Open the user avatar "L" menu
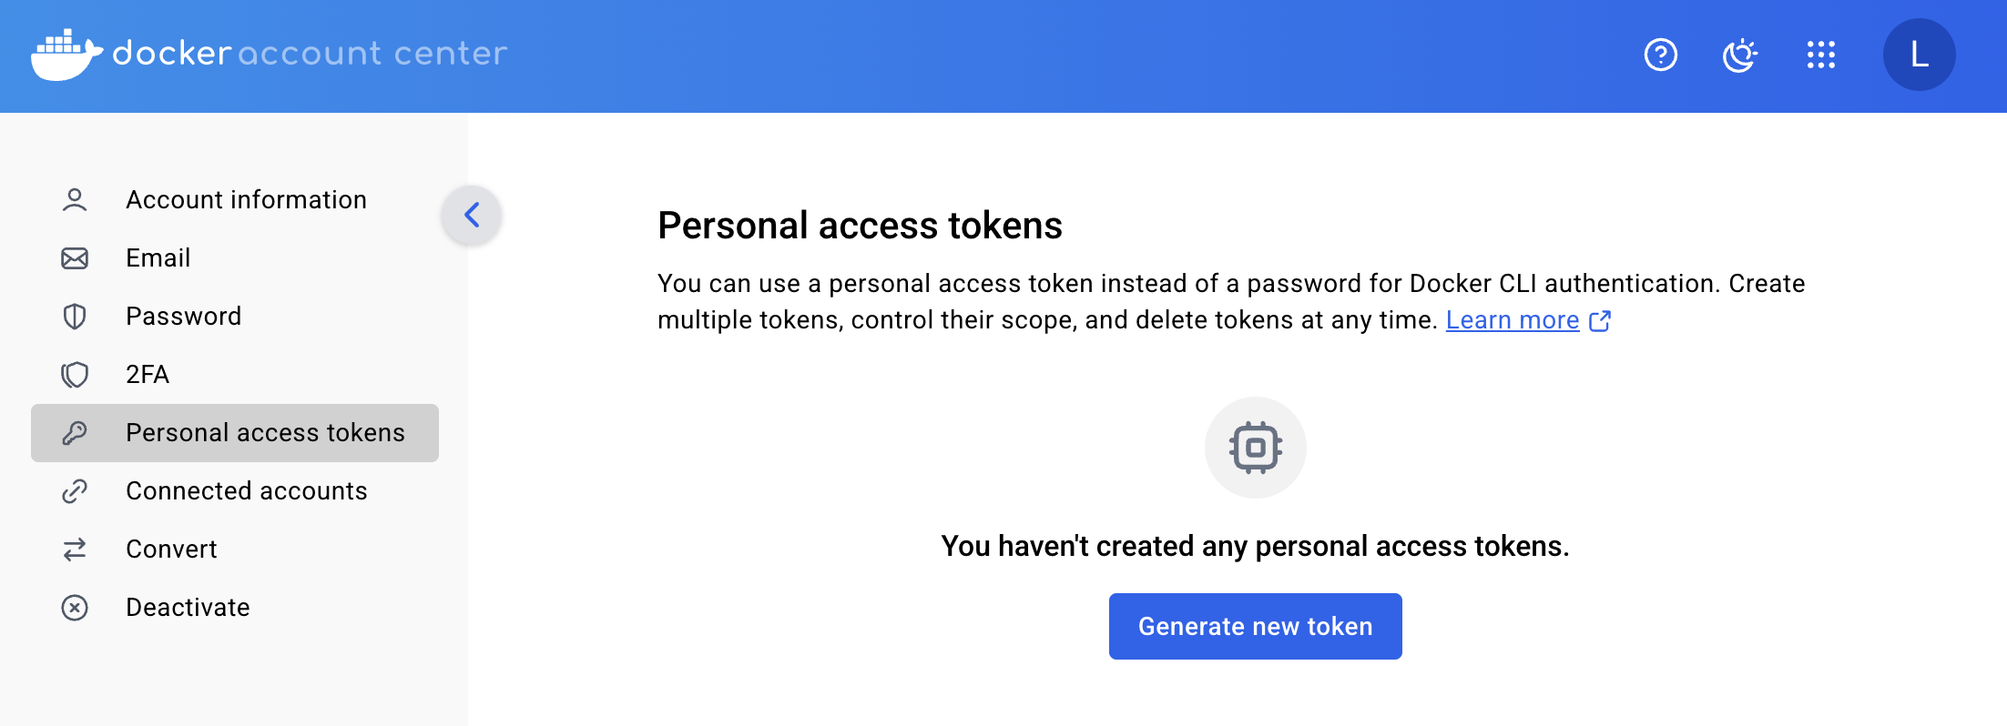Screen dimensions: 2007x726 tap(1919, 55)
